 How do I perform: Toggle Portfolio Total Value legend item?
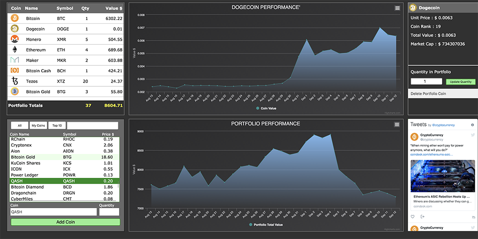click(266, 225)
